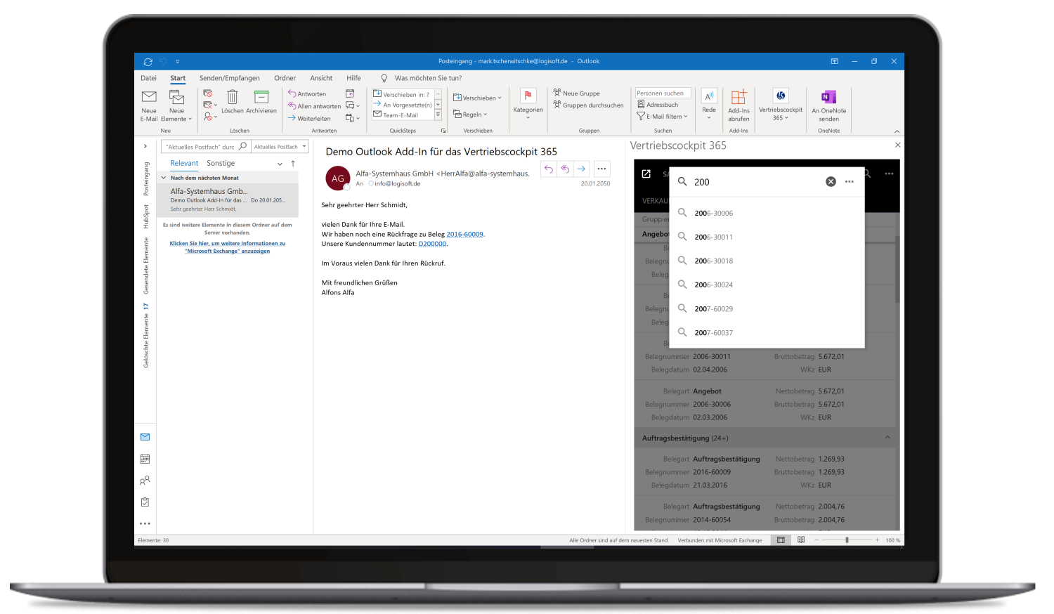Click the zoom slider in the status bar

pos(847,540)
